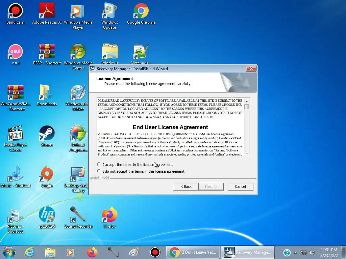Open the network tray icon

[304, 253]
